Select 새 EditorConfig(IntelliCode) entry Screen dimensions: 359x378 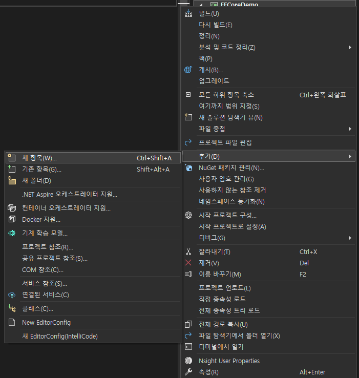point(60,336)
